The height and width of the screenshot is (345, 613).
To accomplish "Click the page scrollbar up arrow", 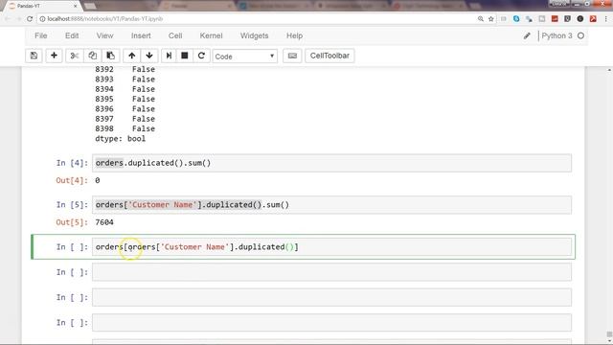I will tap(609, 70).
